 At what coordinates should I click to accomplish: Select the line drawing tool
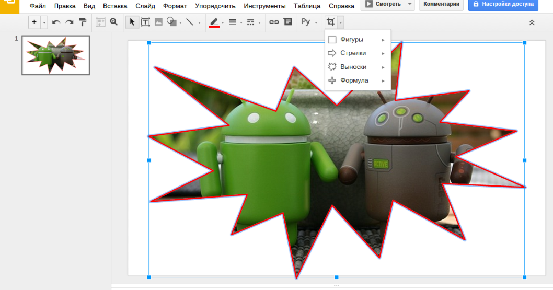coord(190,22)
